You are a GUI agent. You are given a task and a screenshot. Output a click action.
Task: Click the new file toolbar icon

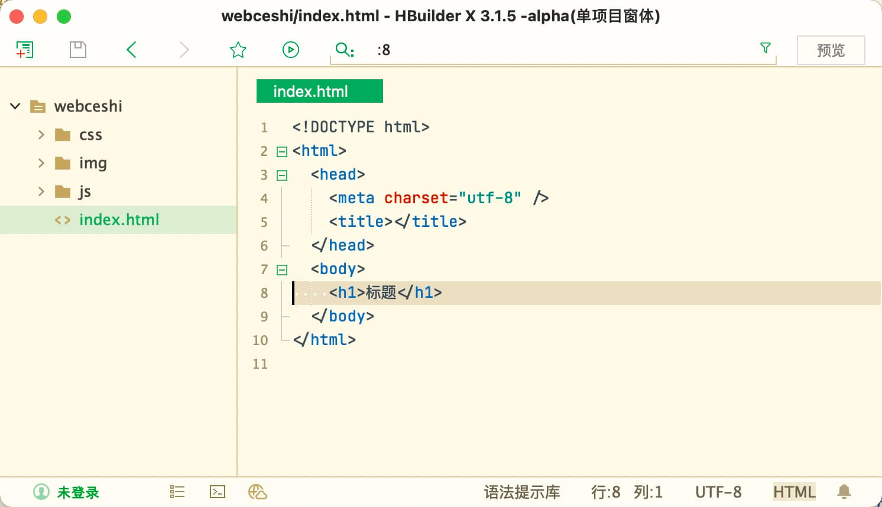click(x=25, y=50)
